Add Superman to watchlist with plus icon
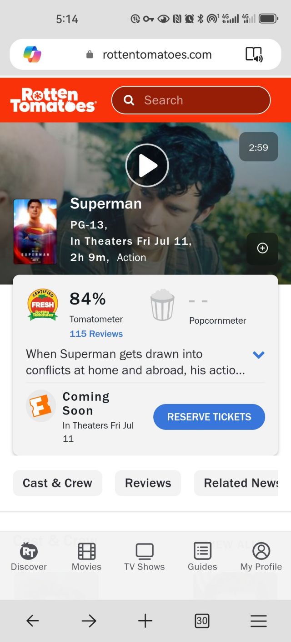This screenshot has height=642, width=291. tap(262, 248)
